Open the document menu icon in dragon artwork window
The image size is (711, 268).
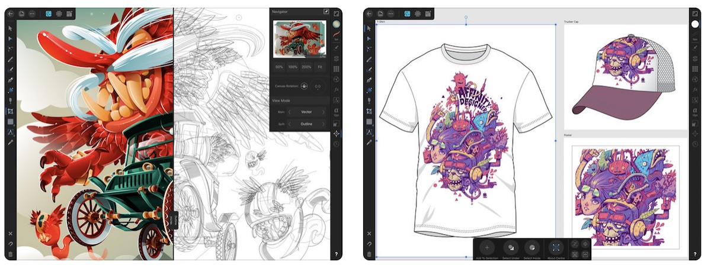[x=21, y=12]
